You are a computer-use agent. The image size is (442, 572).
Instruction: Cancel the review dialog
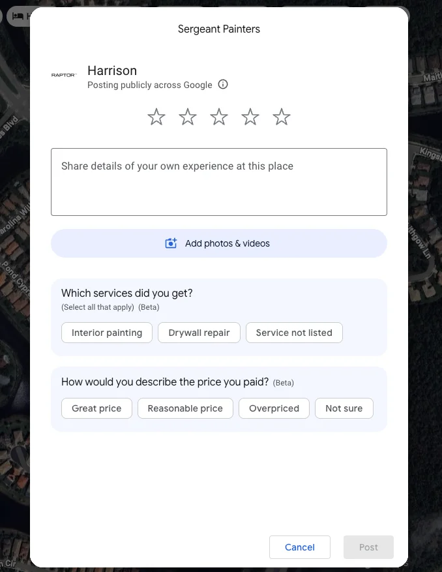point(300,547)
